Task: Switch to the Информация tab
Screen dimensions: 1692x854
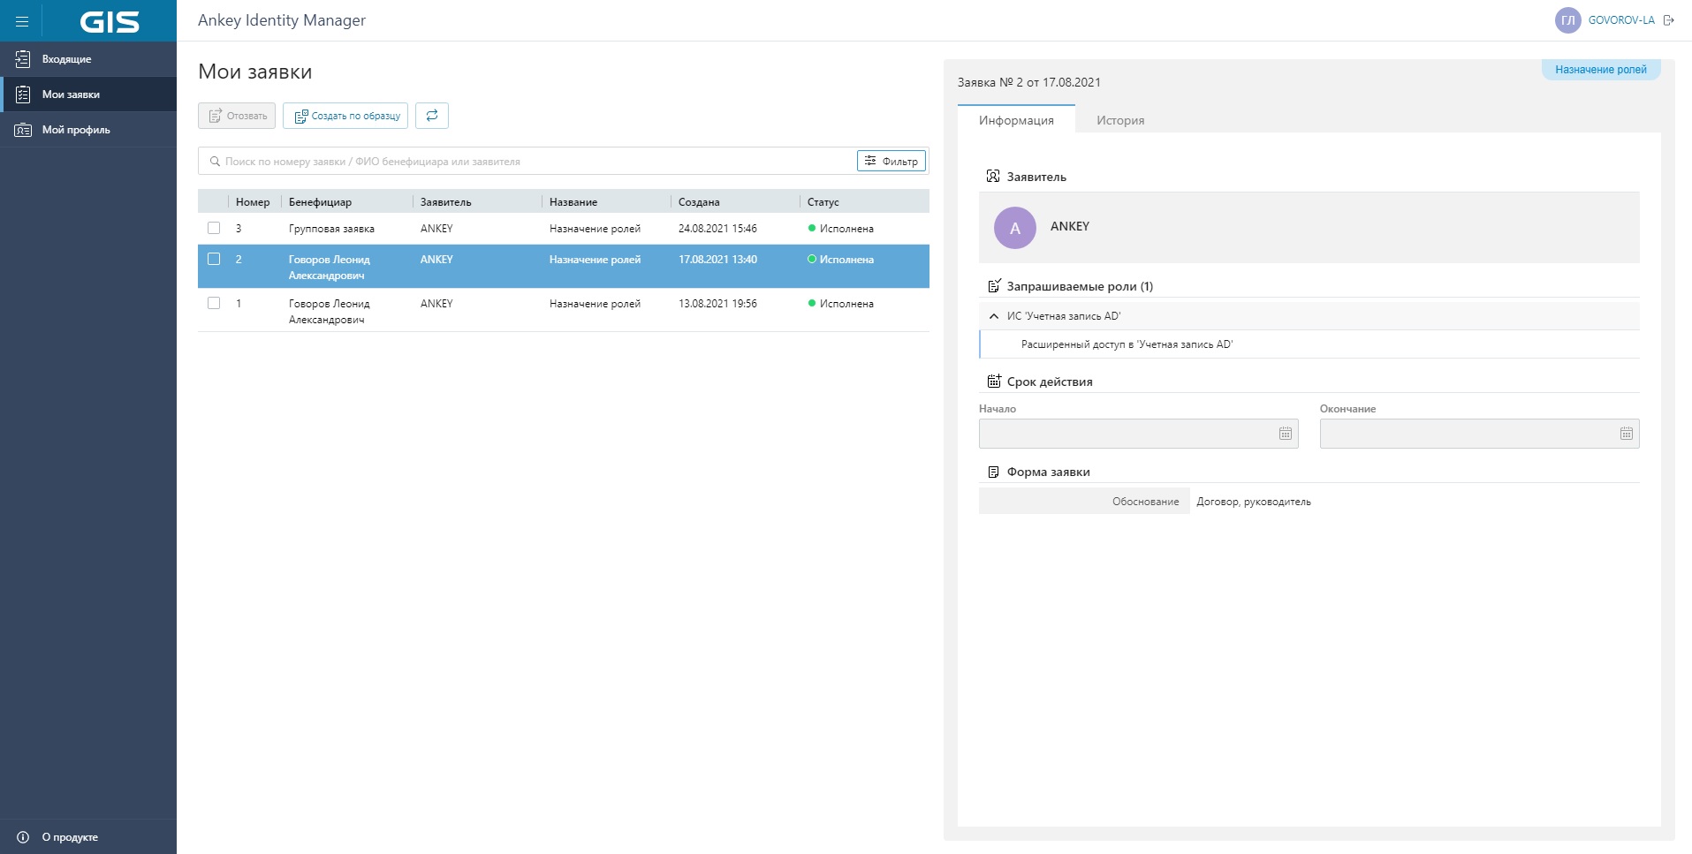Action: tap(1016, 120)
